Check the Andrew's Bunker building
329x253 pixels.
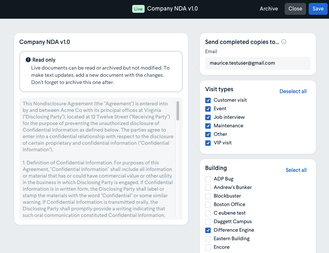[x=208, y=187]
